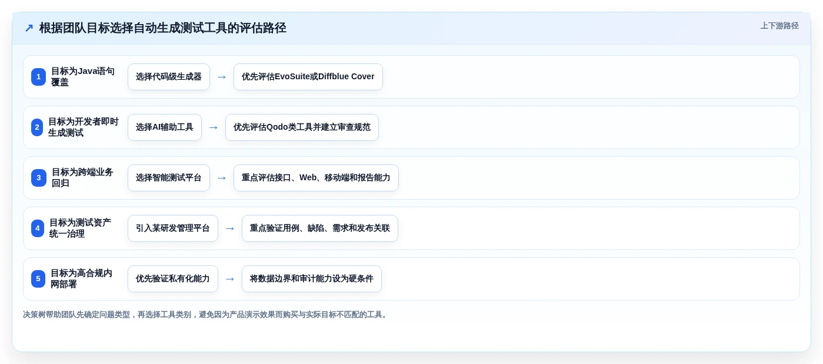
Task: Click the 优先验证私有化能力 box
Action: click(x=173, y=279)
